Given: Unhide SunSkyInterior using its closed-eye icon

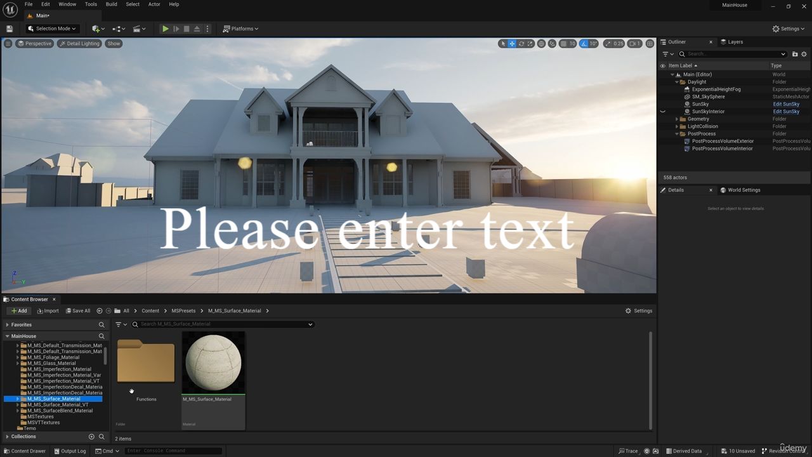Looking at the screenshot, I should point(663,112).
